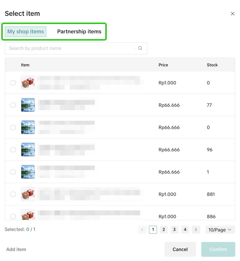240x261 pixels.
Task: Go to page 2
Action: (163, 230)
